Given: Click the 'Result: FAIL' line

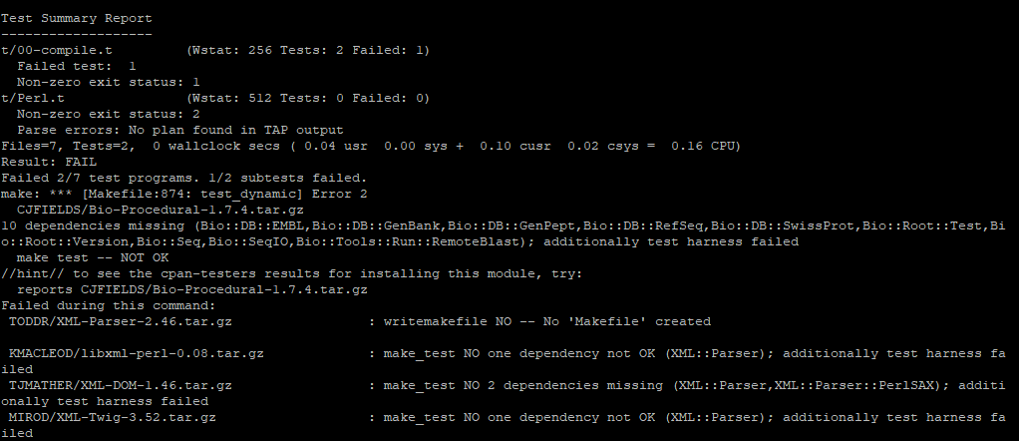Looking at the screenshot, I should click(48, 162).
